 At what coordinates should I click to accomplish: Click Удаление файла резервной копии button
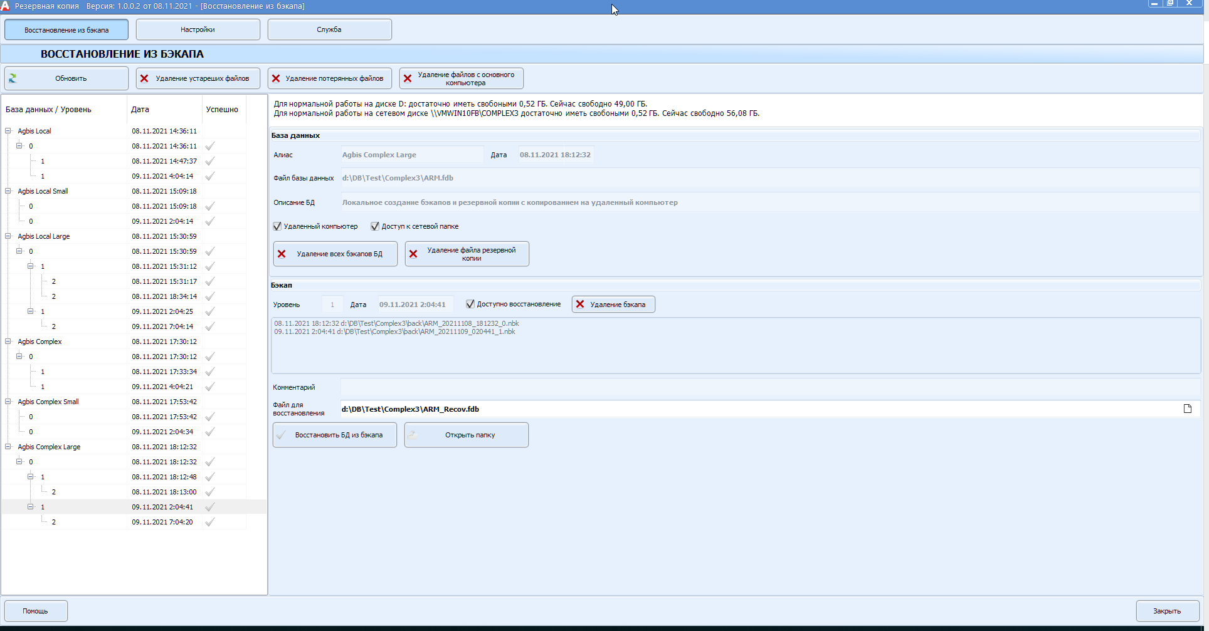pos(467,254)
